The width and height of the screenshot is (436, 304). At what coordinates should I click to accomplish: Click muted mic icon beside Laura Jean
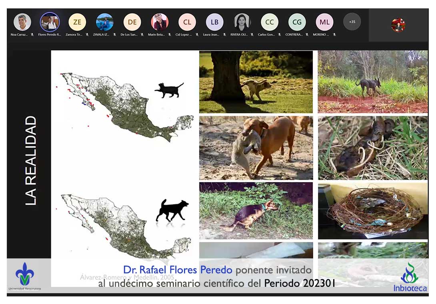coord(224,35)
